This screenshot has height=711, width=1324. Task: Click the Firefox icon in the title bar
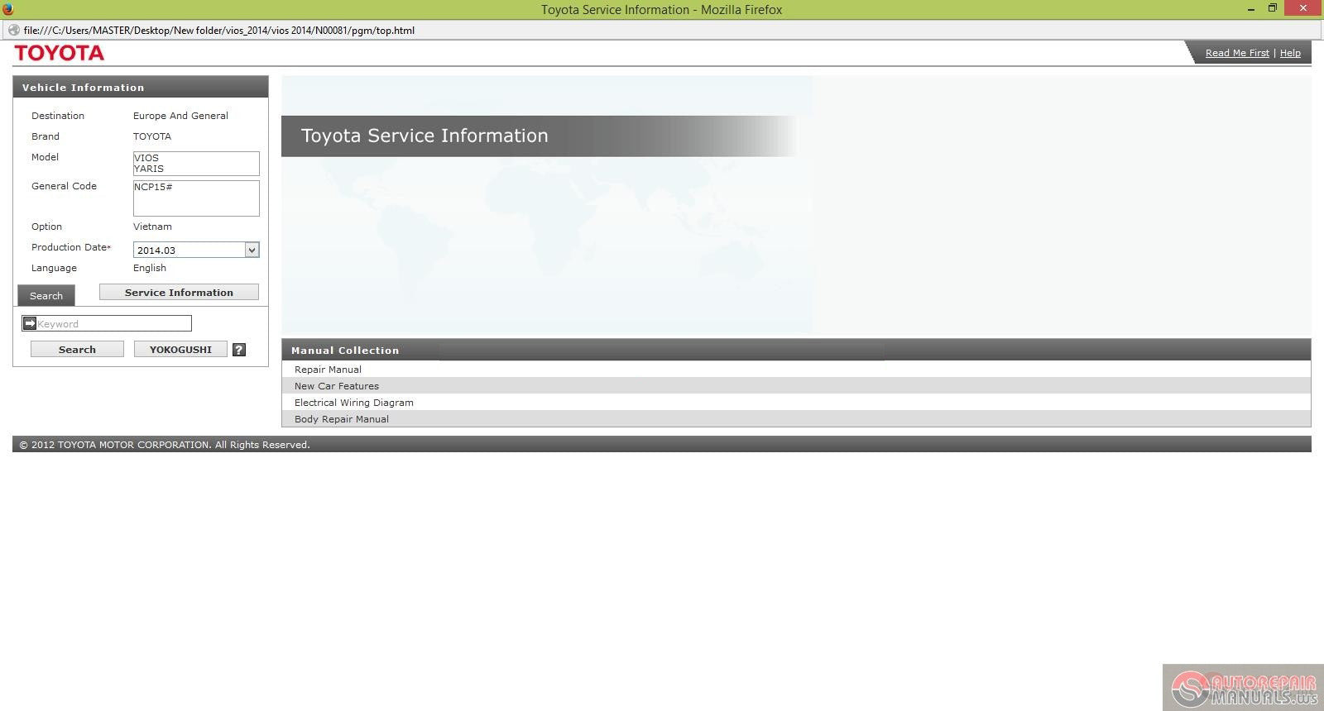[8, 9]
